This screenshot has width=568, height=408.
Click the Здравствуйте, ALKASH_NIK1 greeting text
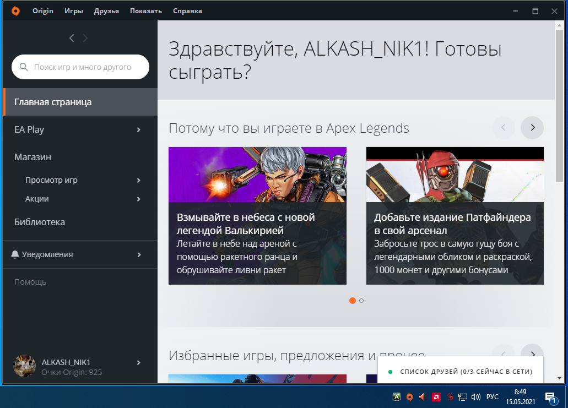(335, 60)
